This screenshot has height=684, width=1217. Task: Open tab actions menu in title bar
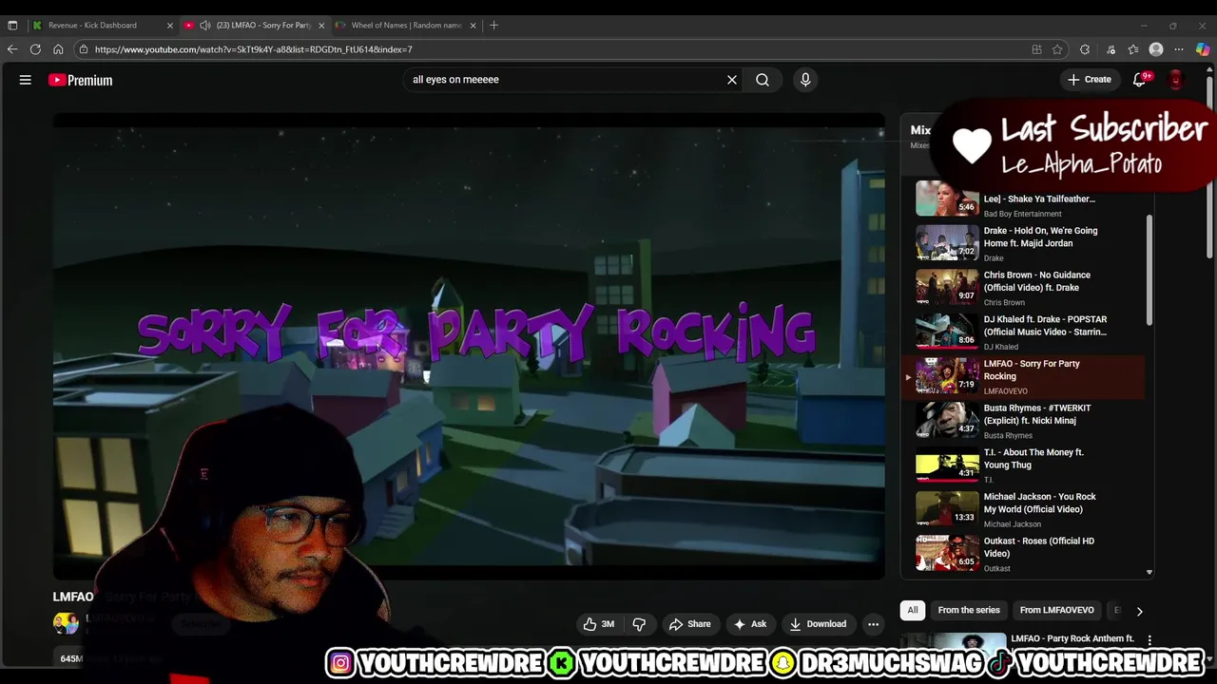point(12,26)
